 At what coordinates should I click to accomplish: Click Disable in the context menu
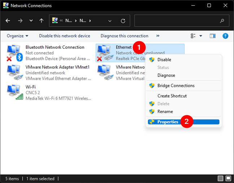click(x=164, y=60)
